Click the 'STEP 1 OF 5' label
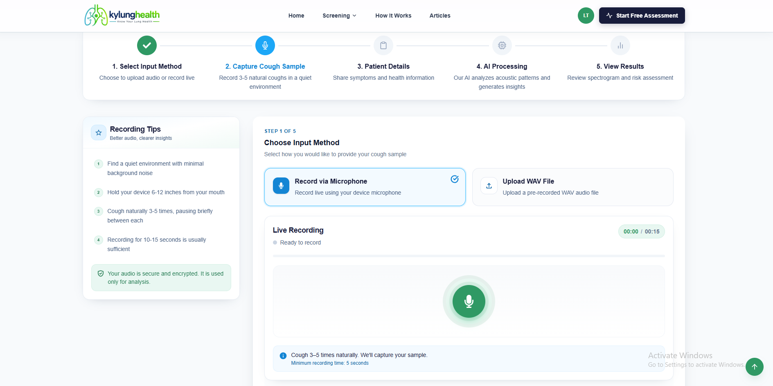Screen dimensions: 773x386 (280, 131)
